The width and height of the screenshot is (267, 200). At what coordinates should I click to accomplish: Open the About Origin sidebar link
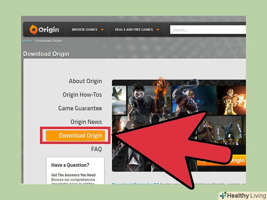coord(85,81)
